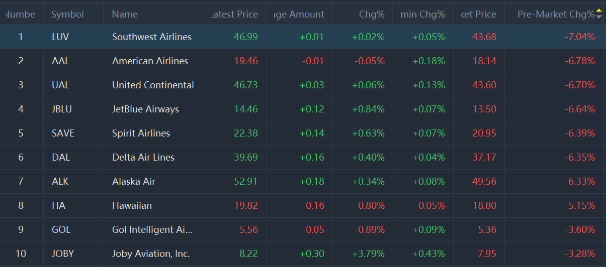Screen dimensions: 606x267
Task: Click pre-market change -6.39%
Action: pos(579,133)
